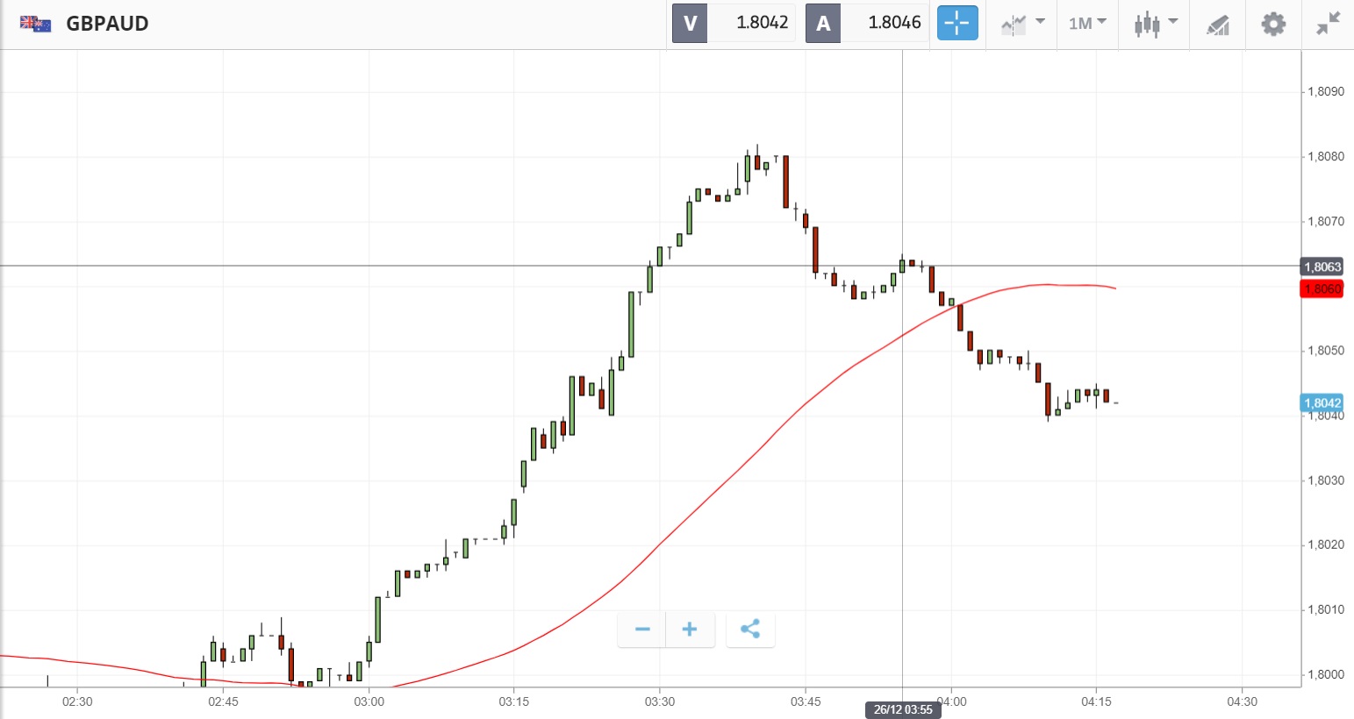Expand the 1M timeframe dropdown

tap(1087, 23)
